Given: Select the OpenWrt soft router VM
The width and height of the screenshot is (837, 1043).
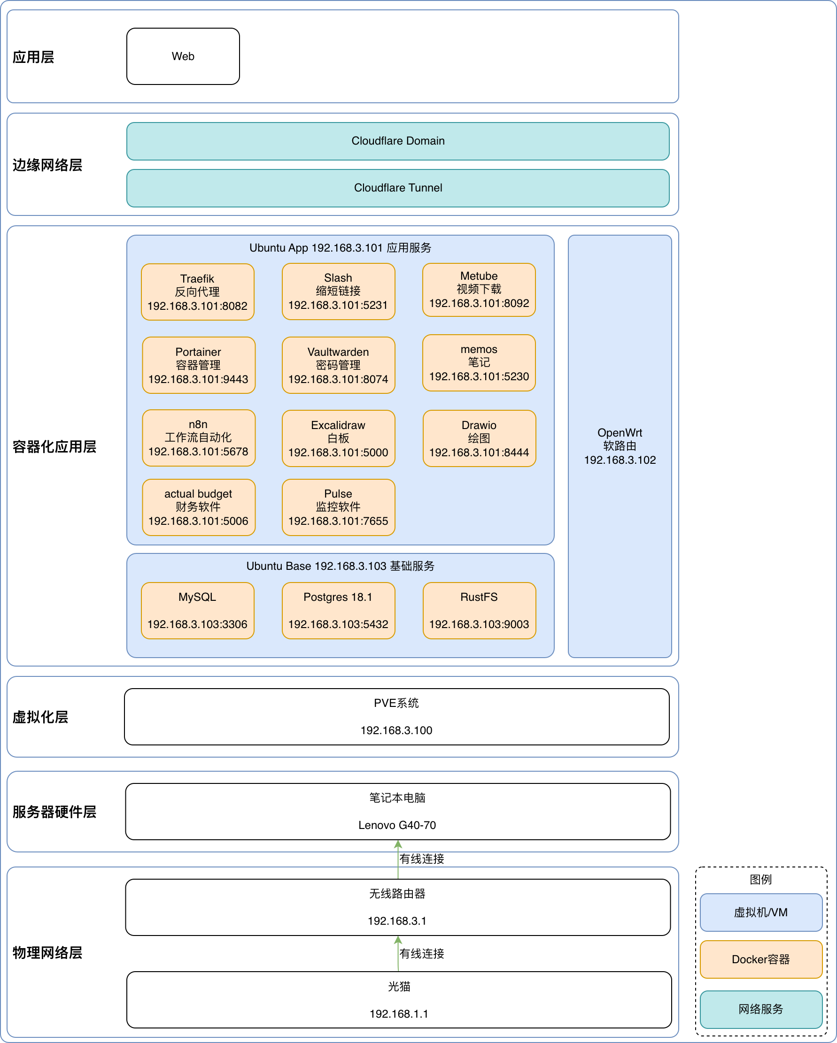Looking at the screenshot, I should click(620, 446).
